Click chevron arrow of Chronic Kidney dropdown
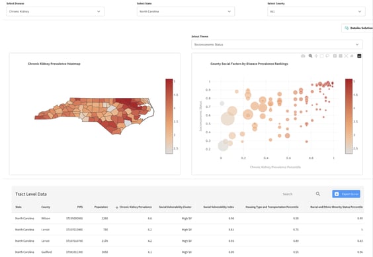373x257 pixels. click(99, 11)
